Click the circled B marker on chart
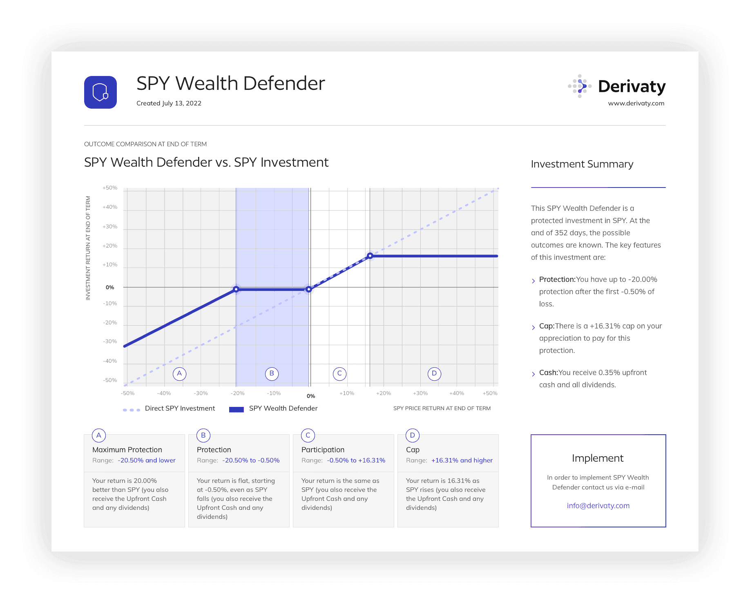The height and width of the screenshot is (603, 750). (x=272, y=373)
